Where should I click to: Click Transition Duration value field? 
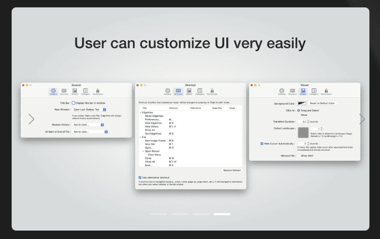click(302, 122)
